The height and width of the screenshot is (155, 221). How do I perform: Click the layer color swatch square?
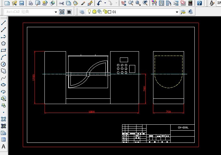[109, 12]
